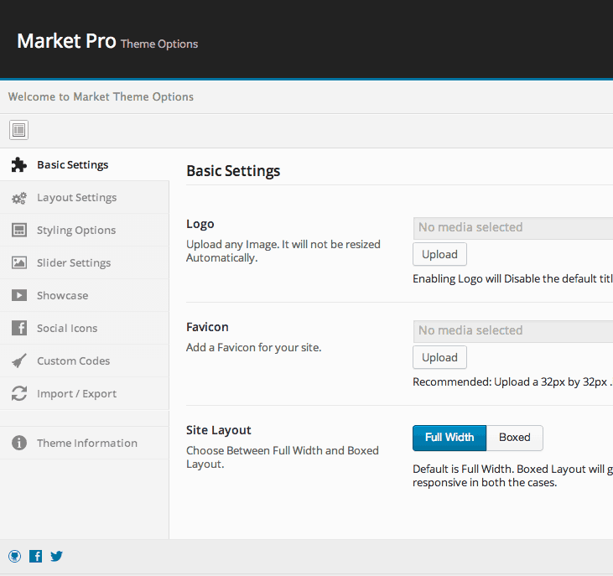613x576 pixels.
Task: Select Full Width site layout
Action: coord(449,438)
